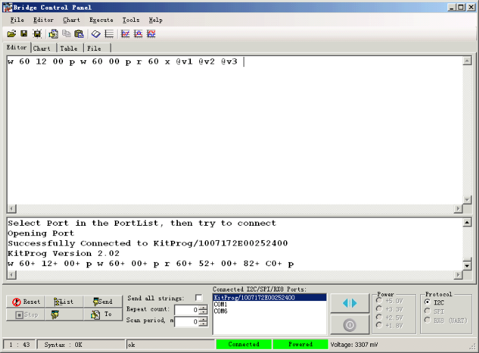Click the Paste clipboard toolbar icon

pos(79,34)
